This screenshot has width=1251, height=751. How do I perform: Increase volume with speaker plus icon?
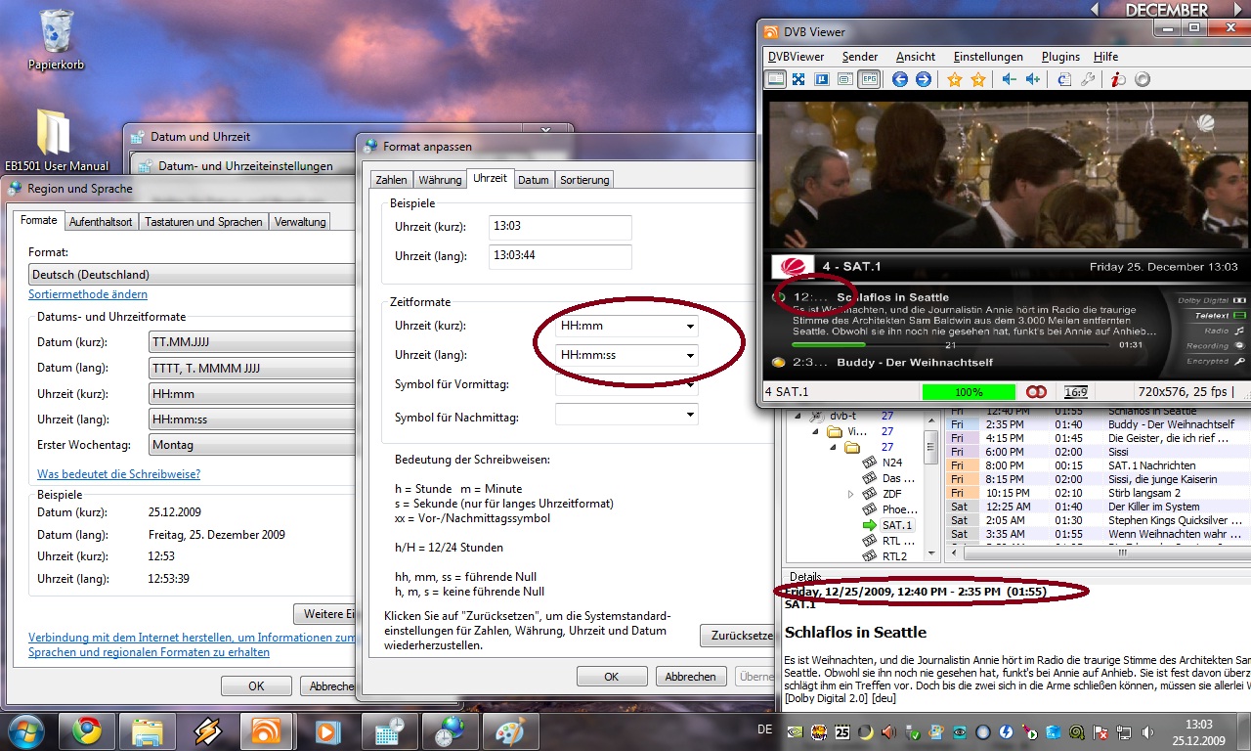(1033, 79)
